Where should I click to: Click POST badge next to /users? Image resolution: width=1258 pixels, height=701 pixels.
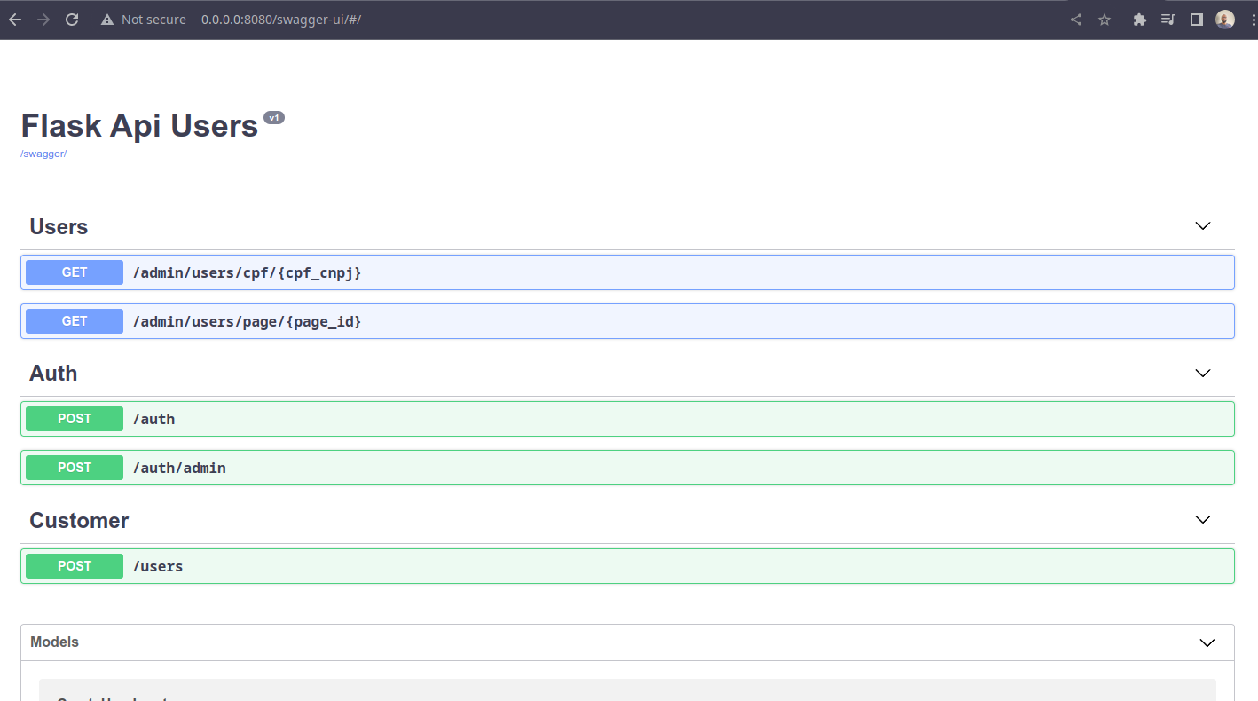(x=75, y=566)
